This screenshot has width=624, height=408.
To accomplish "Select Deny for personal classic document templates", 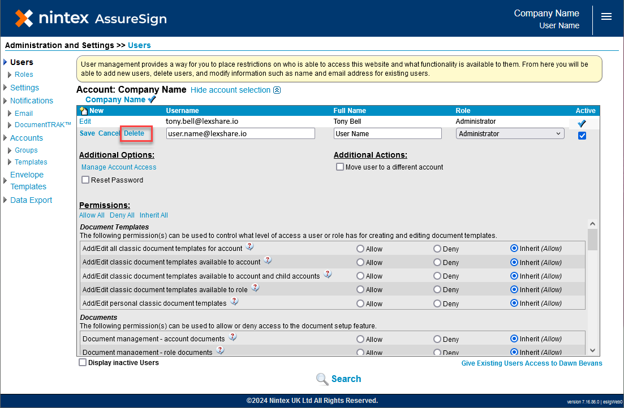I will [x=437, y=303].
